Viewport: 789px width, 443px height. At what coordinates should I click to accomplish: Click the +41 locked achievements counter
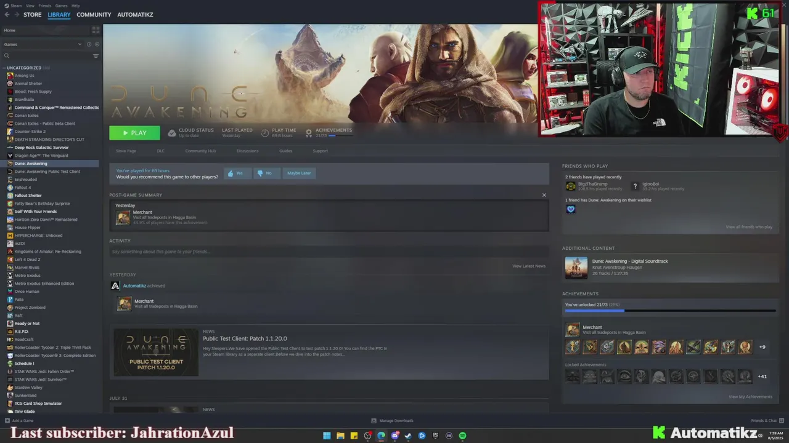(x=762, y=376)
